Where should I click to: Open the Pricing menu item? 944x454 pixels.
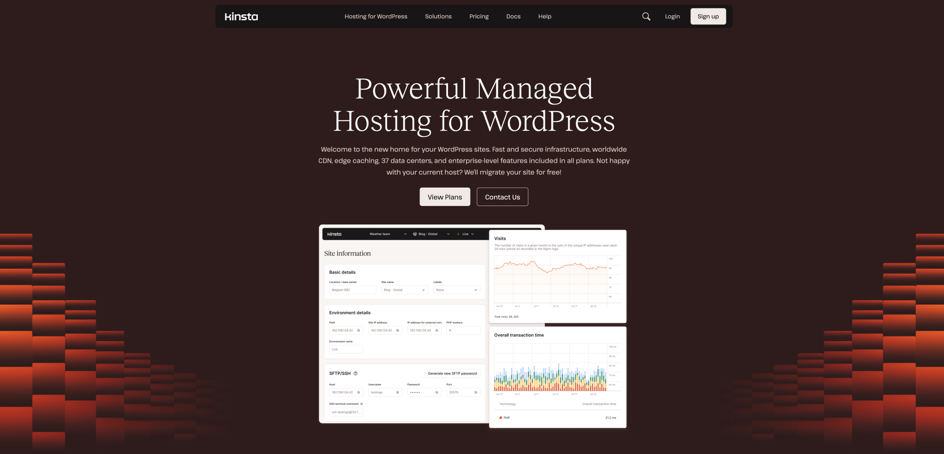tap(478, 16)
